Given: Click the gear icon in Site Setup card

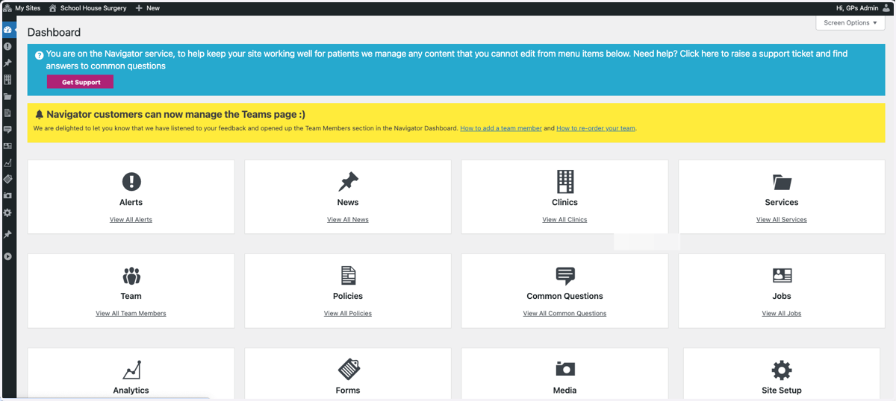Looking at the screenshot, I should tap(782, 370).
